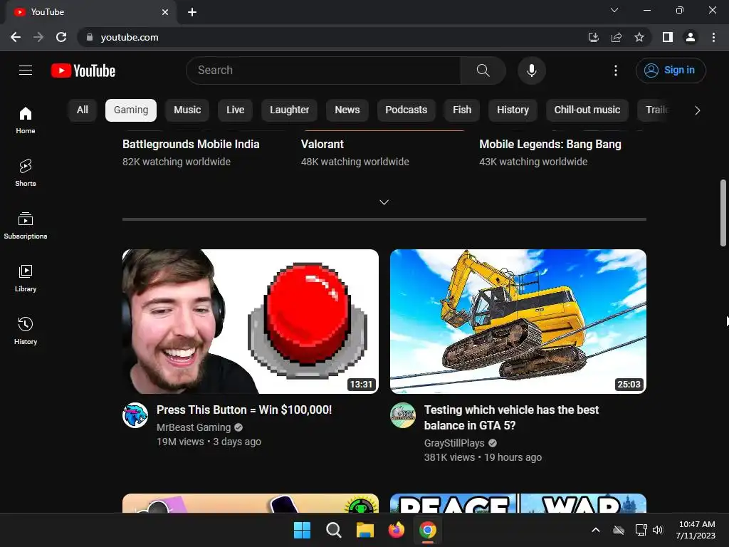Reload the page
This screenshot has height=547, width=729.
pos(61,37)
